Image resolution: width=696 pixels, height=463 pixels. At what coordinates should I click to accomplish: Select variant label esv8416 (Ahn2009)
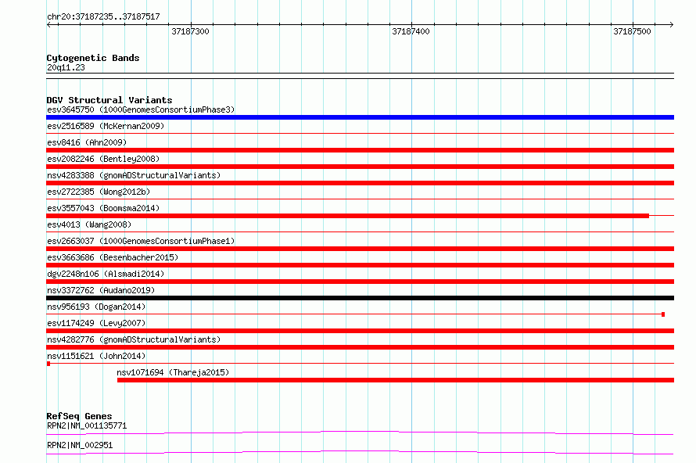tap(87, 142)
